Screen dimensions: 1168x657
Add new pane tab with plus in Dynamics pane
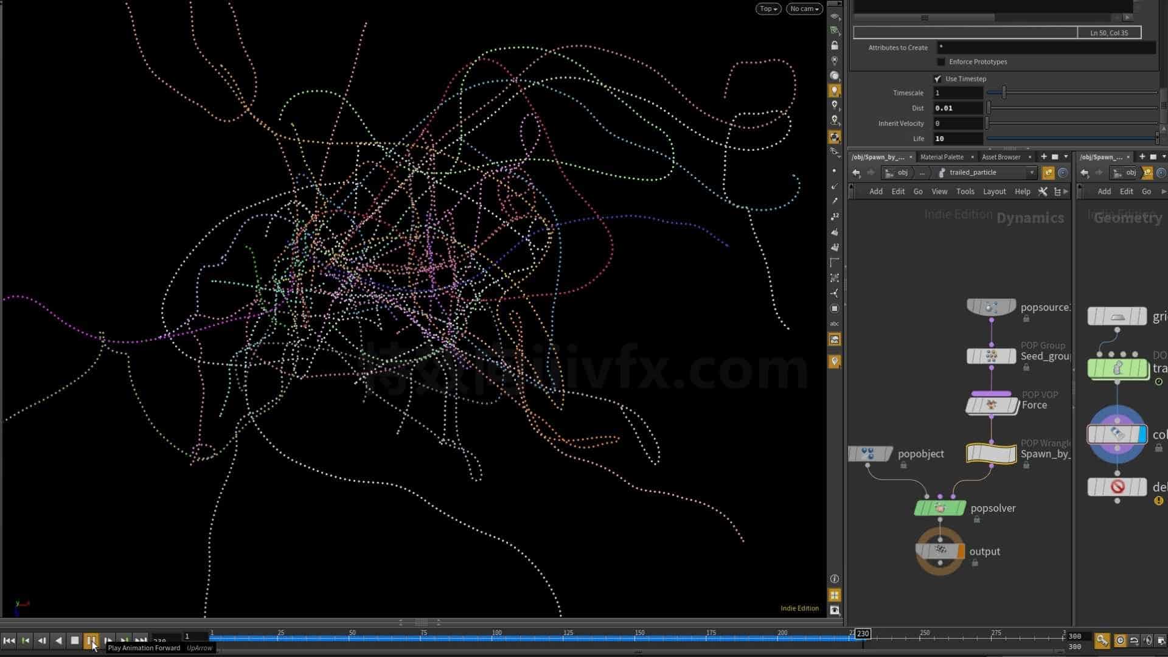click(x=1044, y=157)
